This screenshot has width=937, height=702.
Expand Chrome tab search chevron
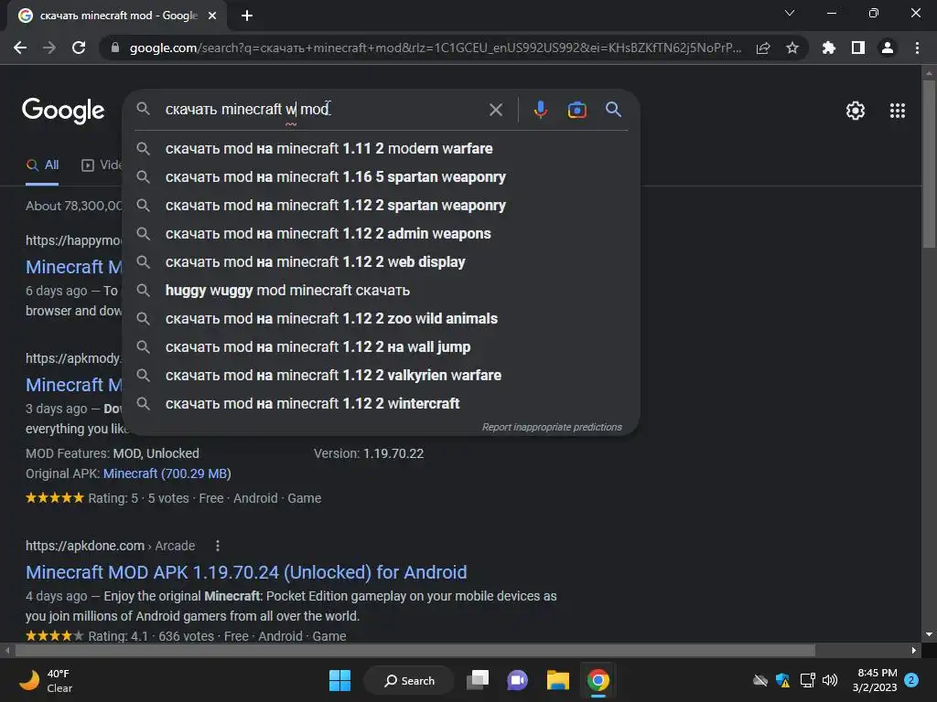pyautogui.click(x=790, y=13)
